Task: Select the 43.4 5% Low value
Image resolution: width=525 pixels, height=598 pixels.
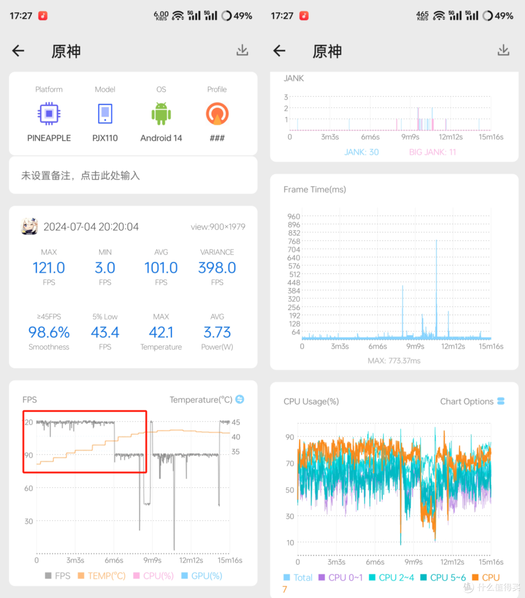Action: [105, 332]
